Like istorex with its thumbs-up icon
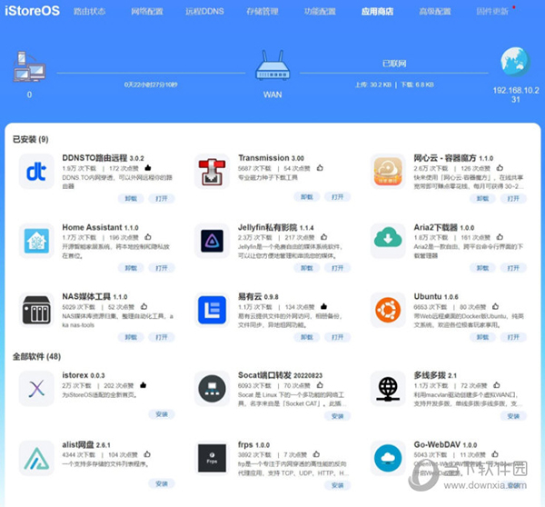Screen dimensions: 545x507 tap(143, 385)
